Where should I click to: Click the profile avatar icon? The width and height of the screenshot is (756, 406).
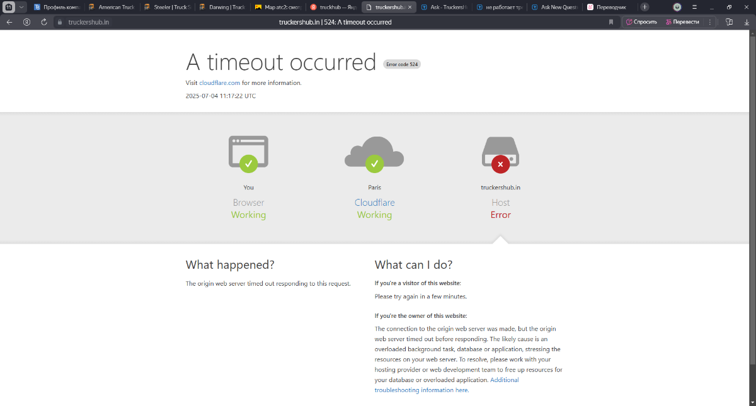[x=677, y=7]
